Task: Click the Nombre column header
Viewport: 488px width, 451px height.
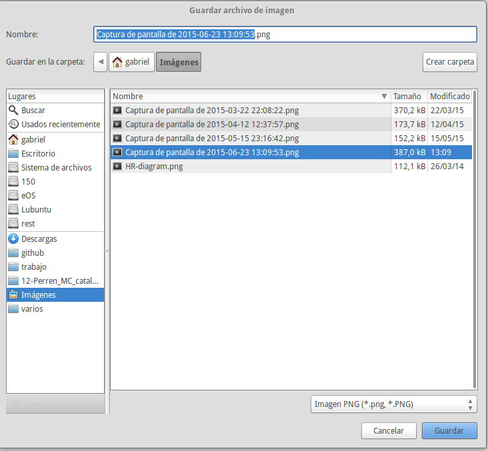Action: (251, 97)
